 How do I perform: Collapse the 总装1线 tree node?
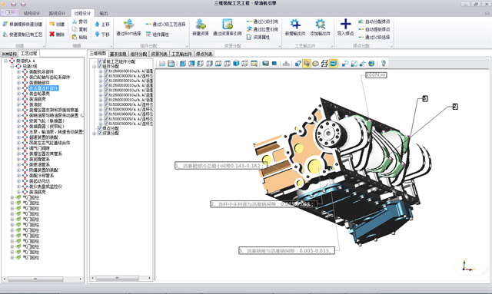coord(12,66)
